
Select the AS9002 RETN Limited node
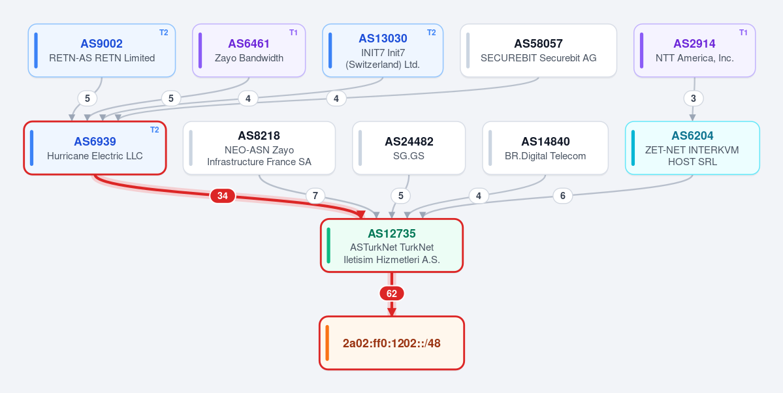pos(102,50)
